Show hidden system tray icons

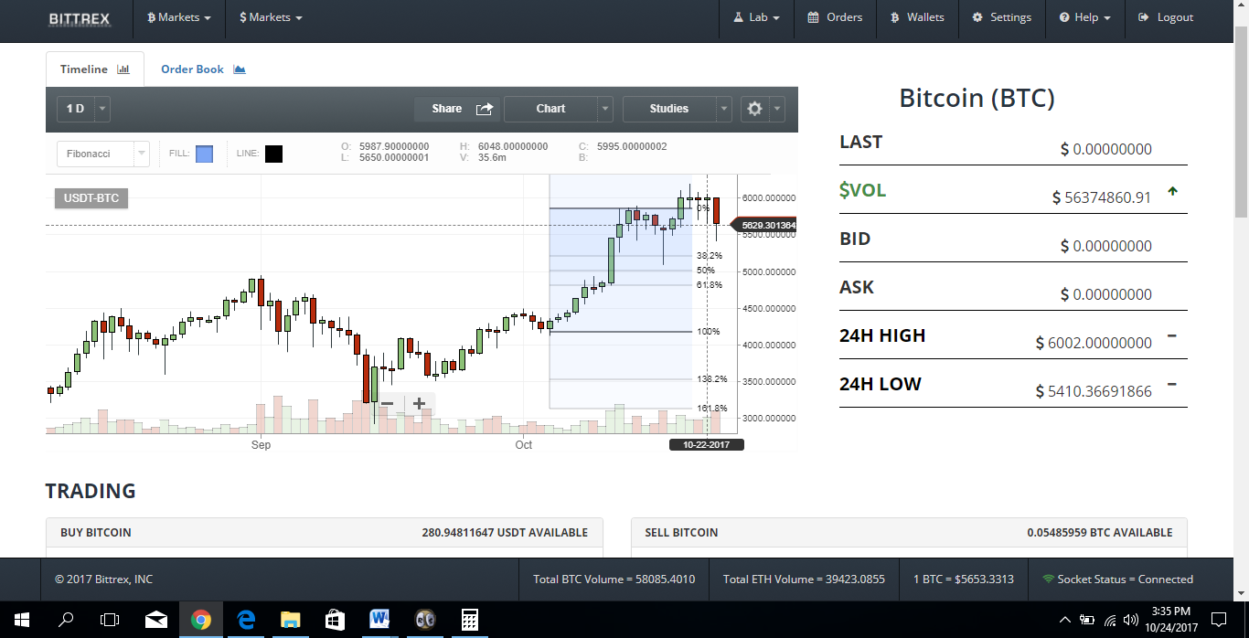point(1065,620)
